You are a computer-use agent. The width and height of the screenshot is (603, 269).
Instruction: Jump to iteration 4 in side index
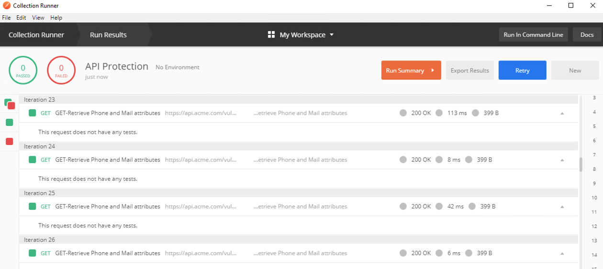coord(594,112)
